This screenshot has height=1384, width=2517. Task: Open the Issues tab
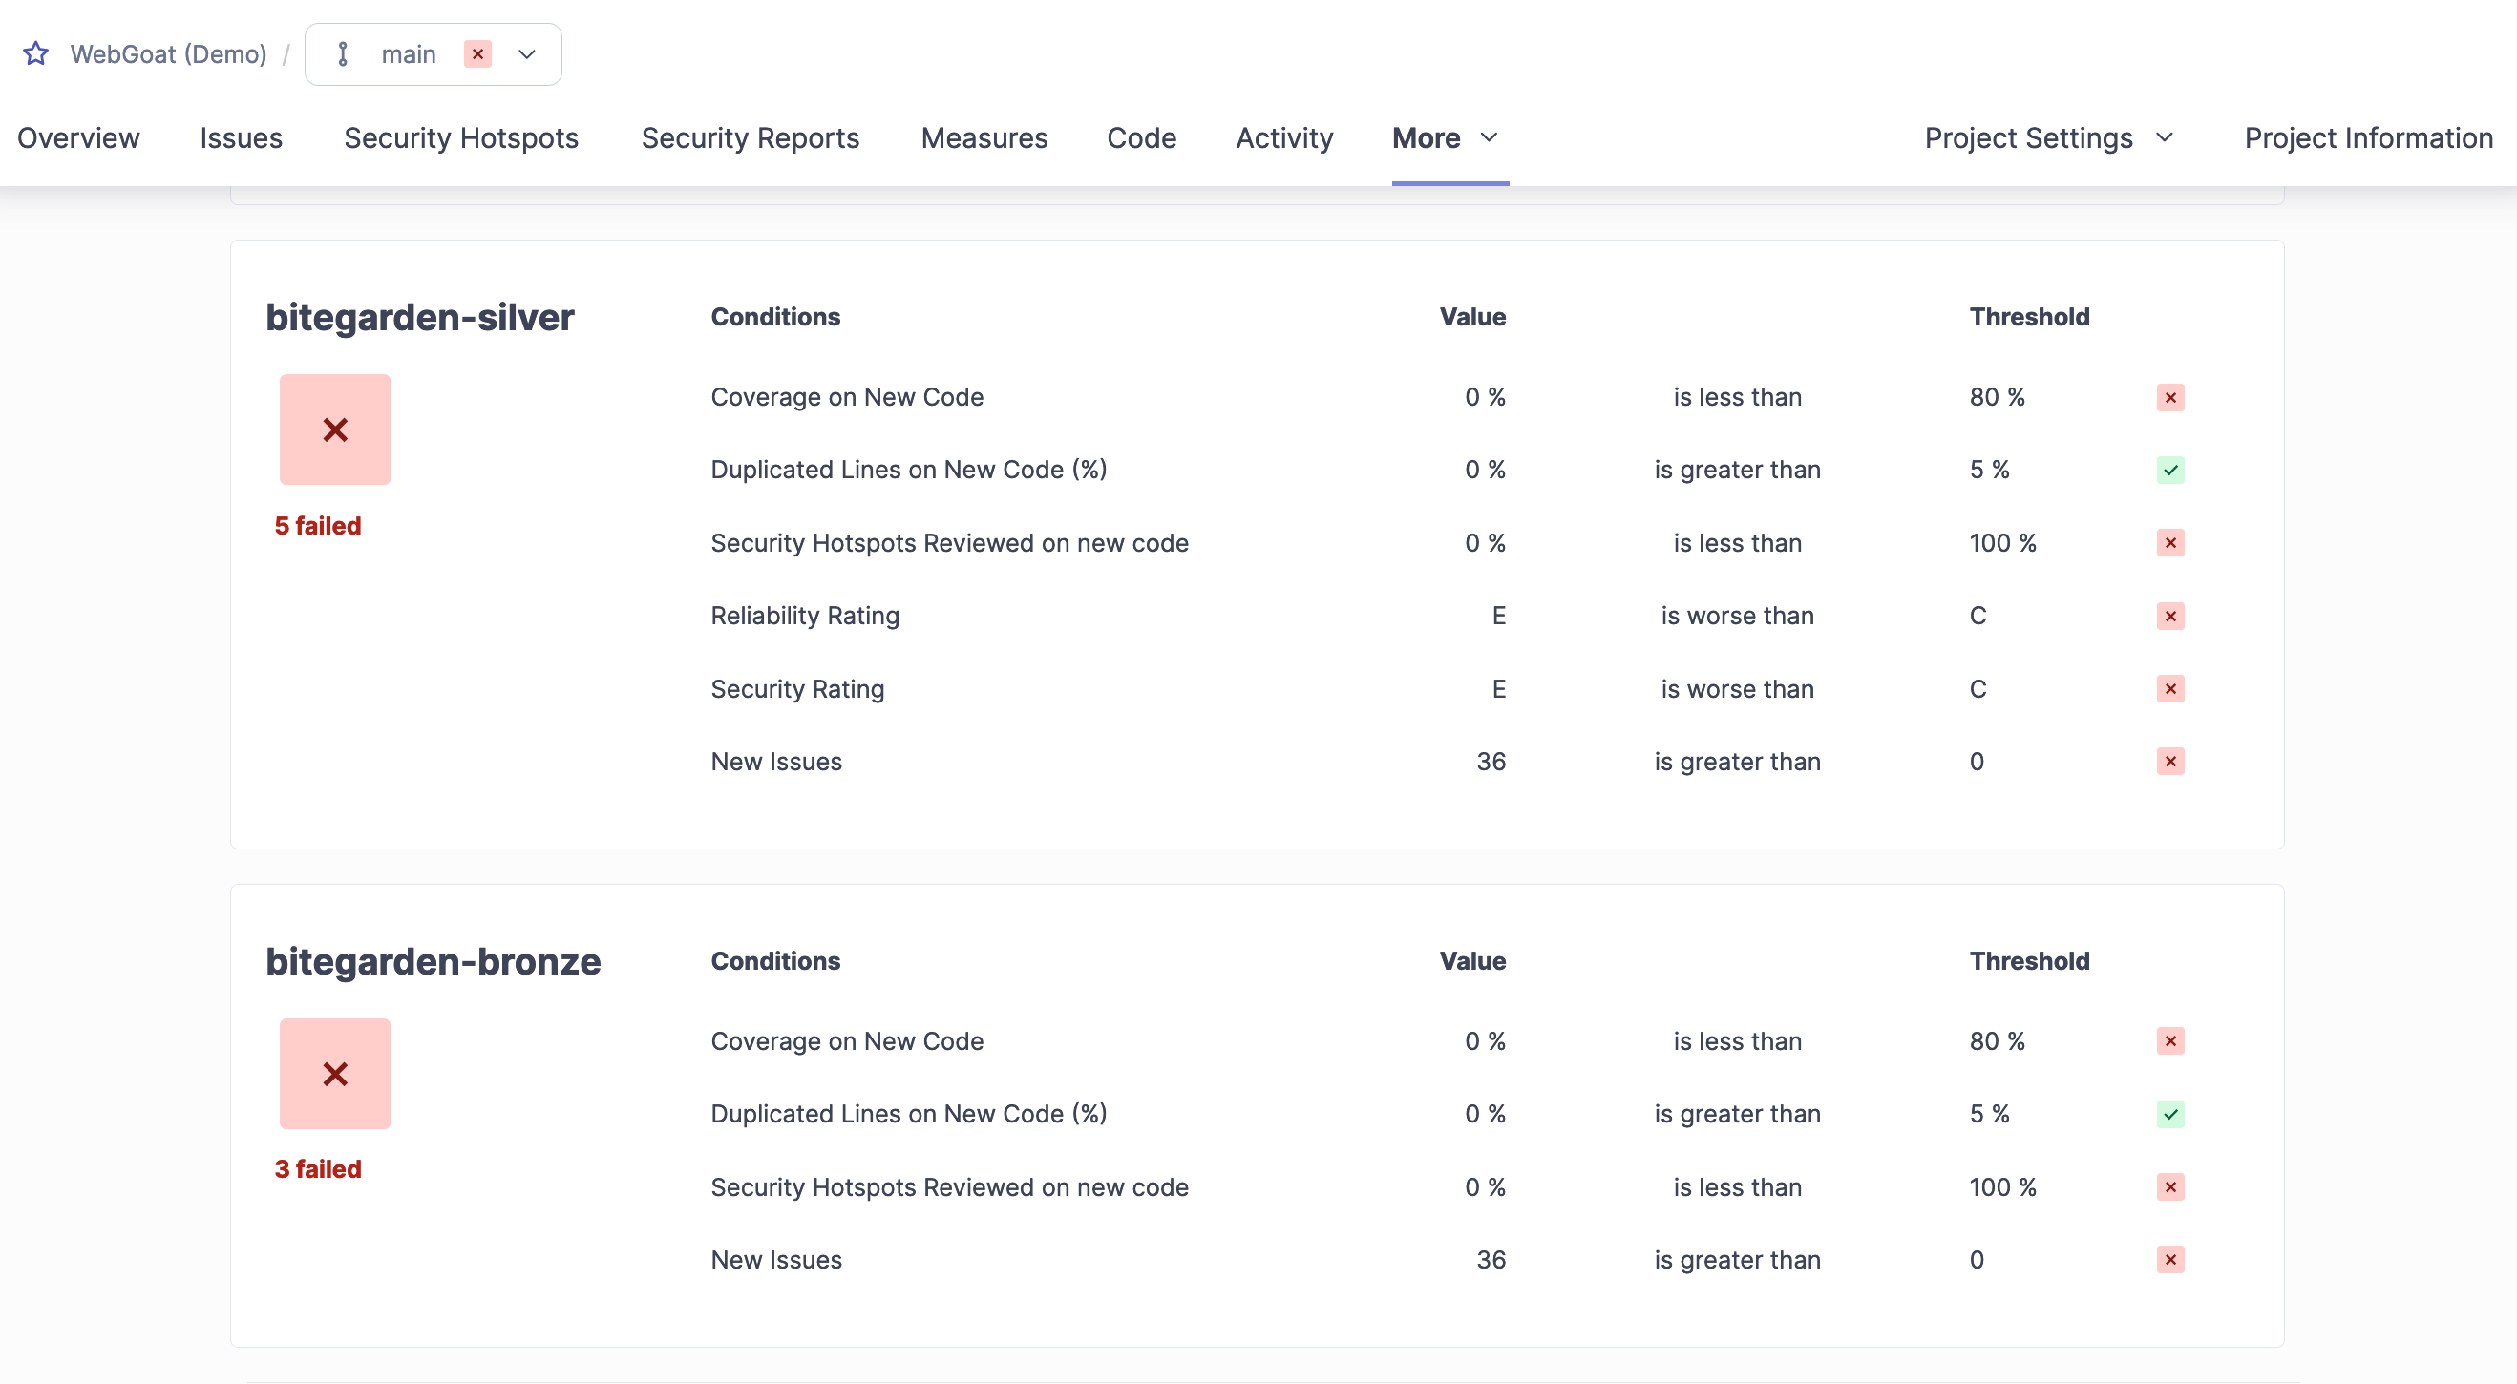pos(242,137)
